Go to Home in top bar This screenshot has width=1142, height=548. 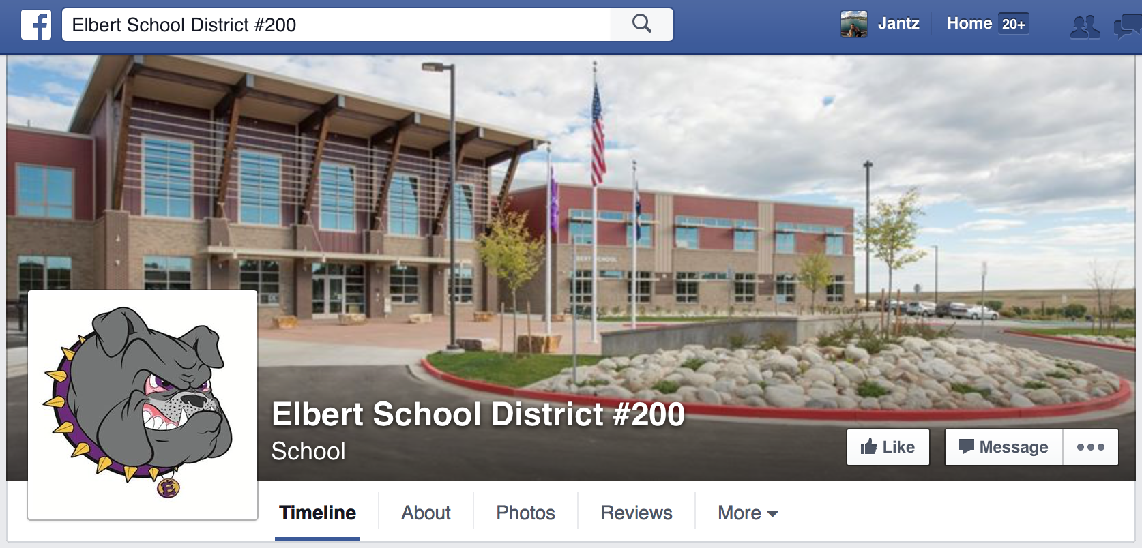coord(969,23)
